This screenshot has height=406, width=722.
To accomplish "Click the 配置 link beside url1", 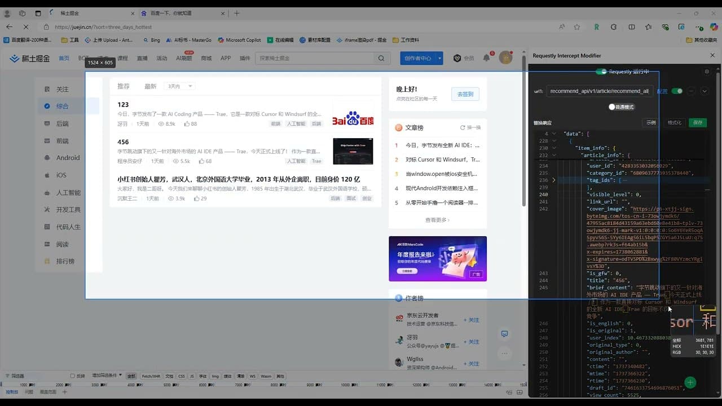I will 662,91.
